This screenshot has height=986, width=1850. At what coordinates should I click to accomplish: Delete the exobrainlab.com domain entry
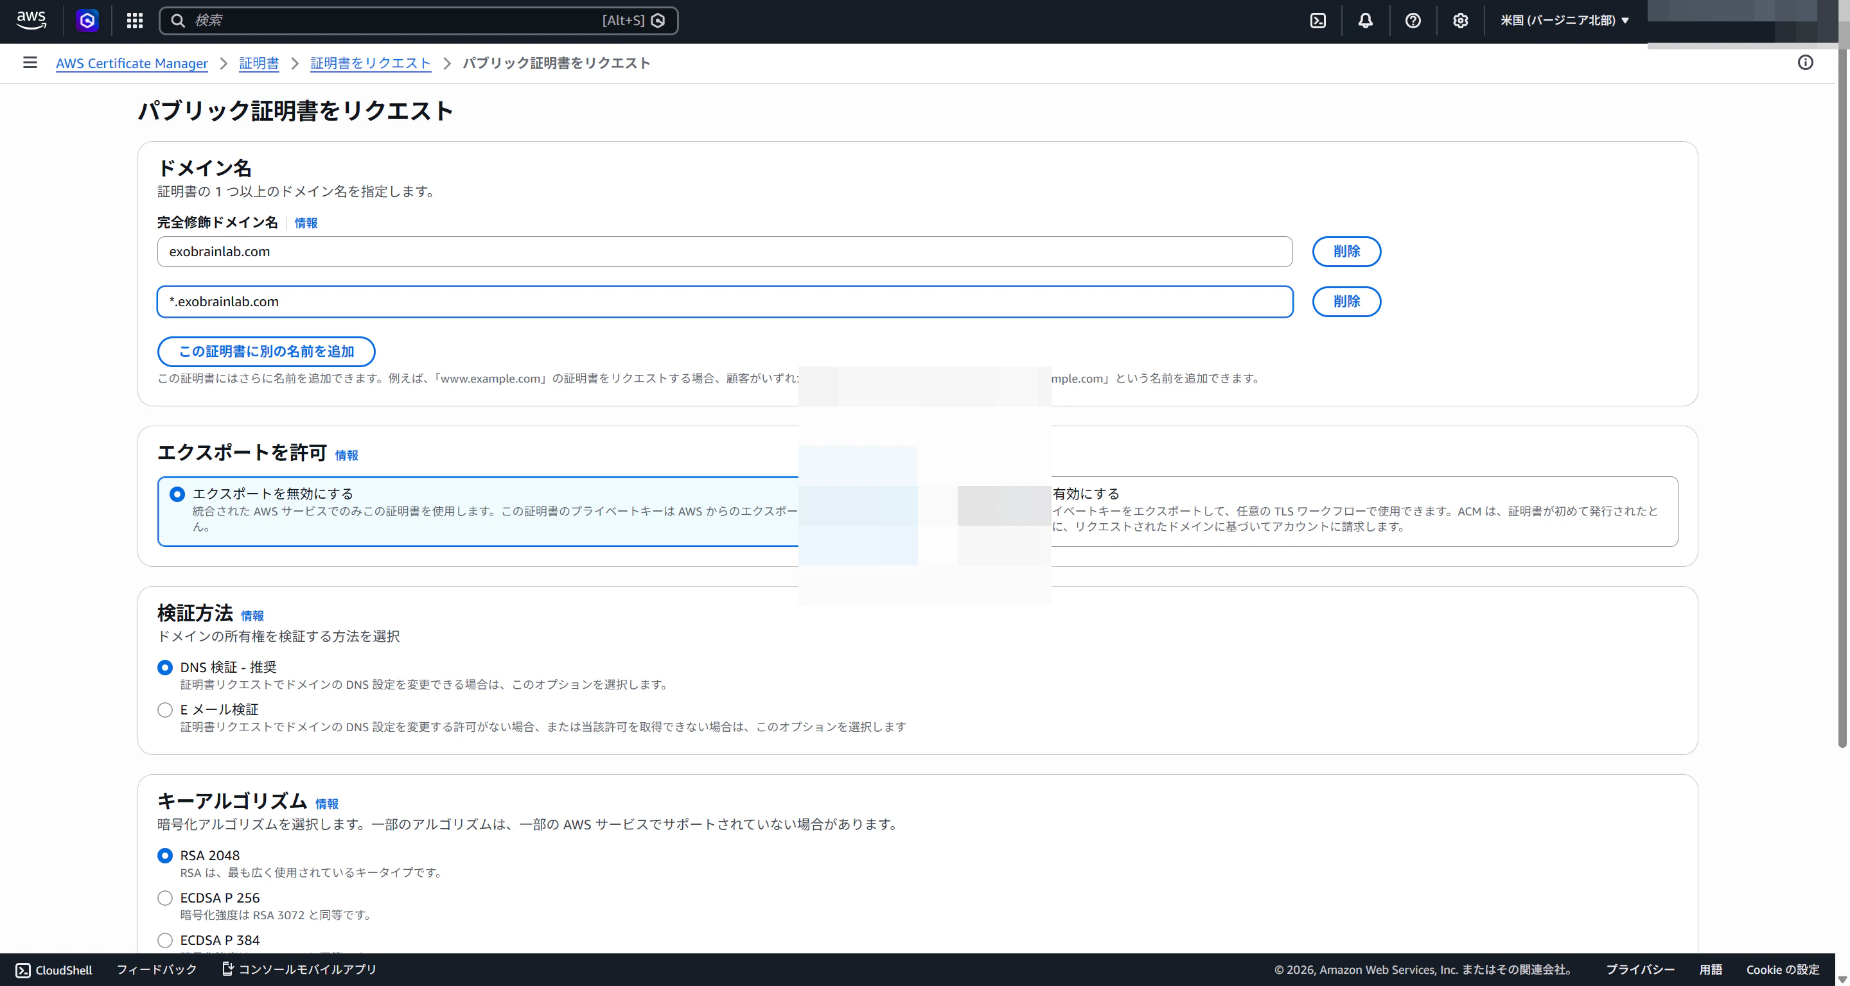coord(1346,251)
